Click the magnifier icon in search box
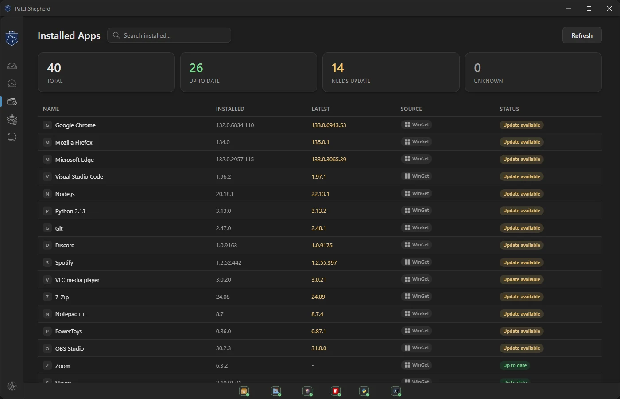Image resolution: width=620 pixels, height=399 pixels. point(116,35)
